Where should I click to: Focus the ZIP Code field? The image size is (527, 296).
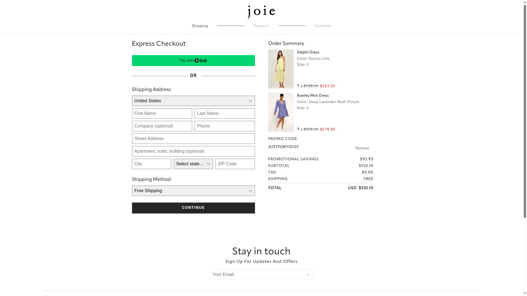(235, 164)
